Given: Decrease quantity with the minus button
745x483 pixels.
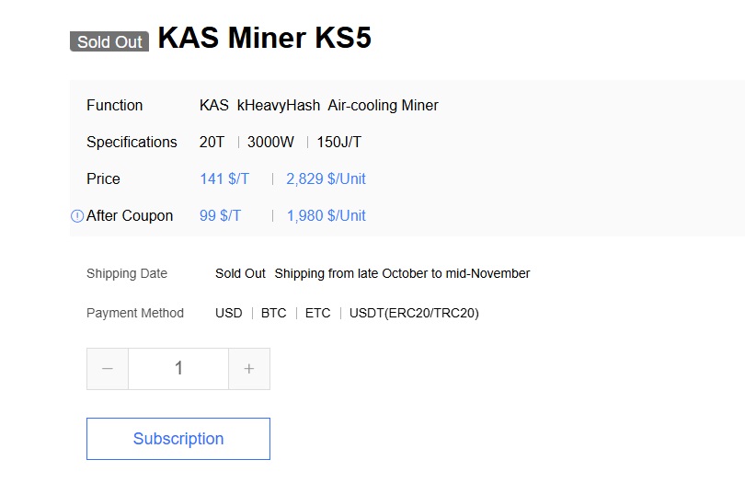Looking at the screenshot, I should pyautogui.click(x=108, y=369).
